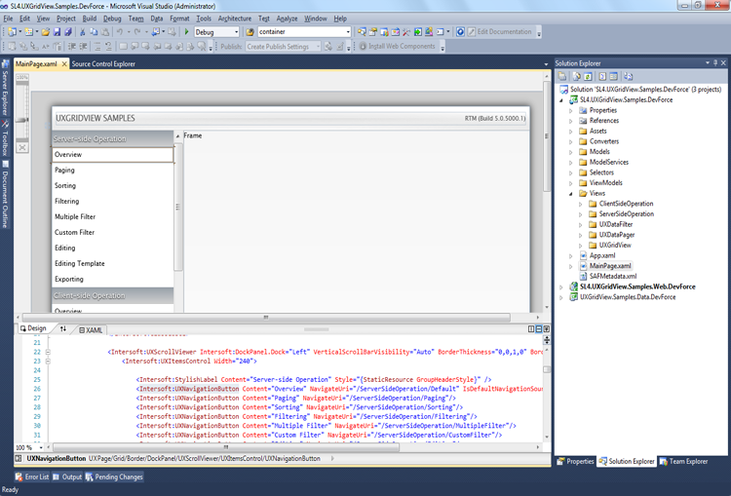
Task: Click the Output panel button
Action: click(67, 477)
